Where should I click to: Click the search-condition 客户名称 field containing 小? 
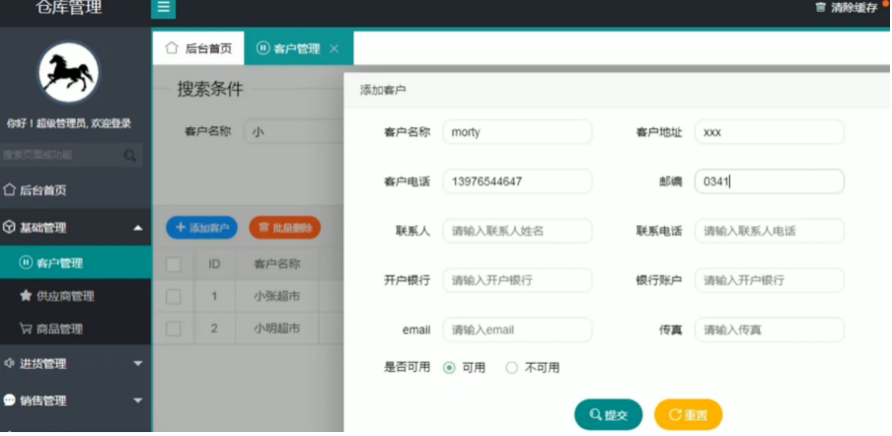[x=293, y=131]
